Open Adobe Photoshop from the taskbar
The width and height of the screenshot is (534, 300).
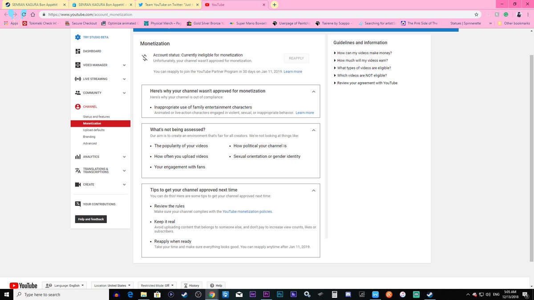280,294
